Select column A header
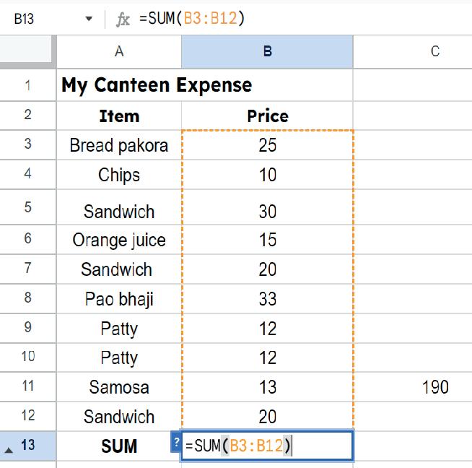This screenshot has height=468, width=472. click(118, 51)
